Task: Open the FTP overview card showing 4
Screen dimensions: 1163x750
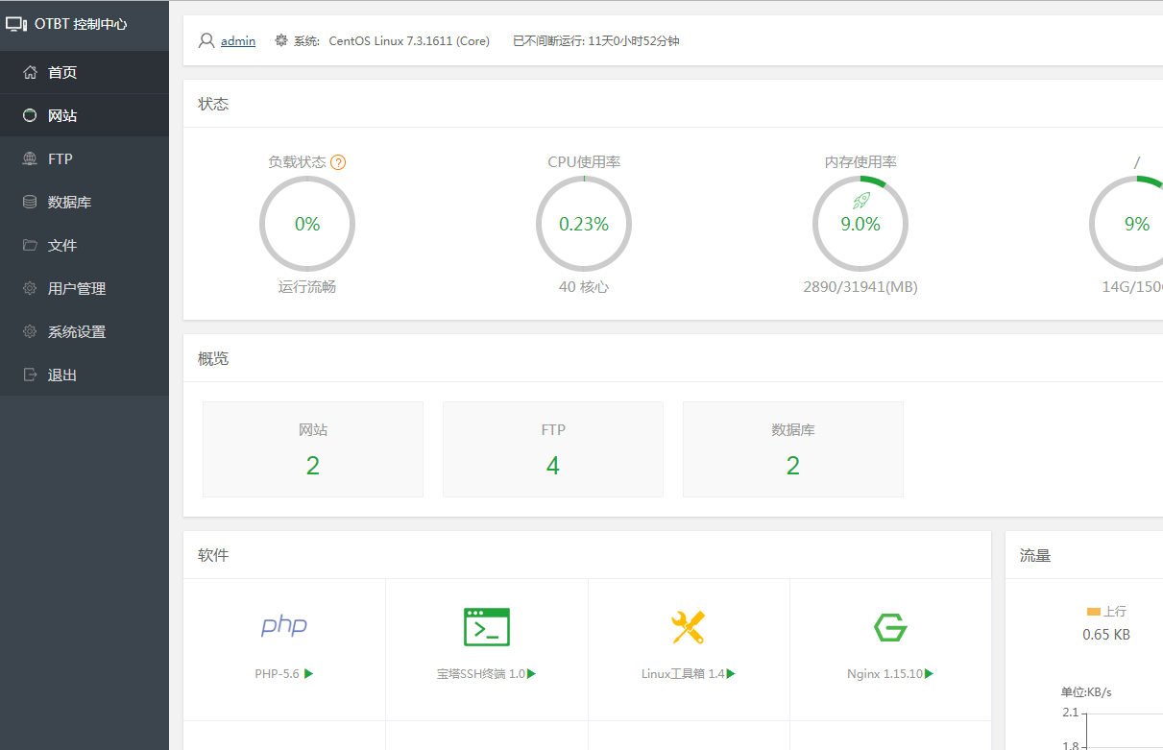Action: 553,449
